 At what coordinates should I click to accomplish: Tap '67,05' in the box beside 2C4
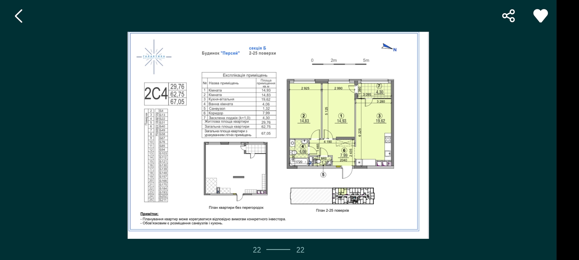click(177, 102)
